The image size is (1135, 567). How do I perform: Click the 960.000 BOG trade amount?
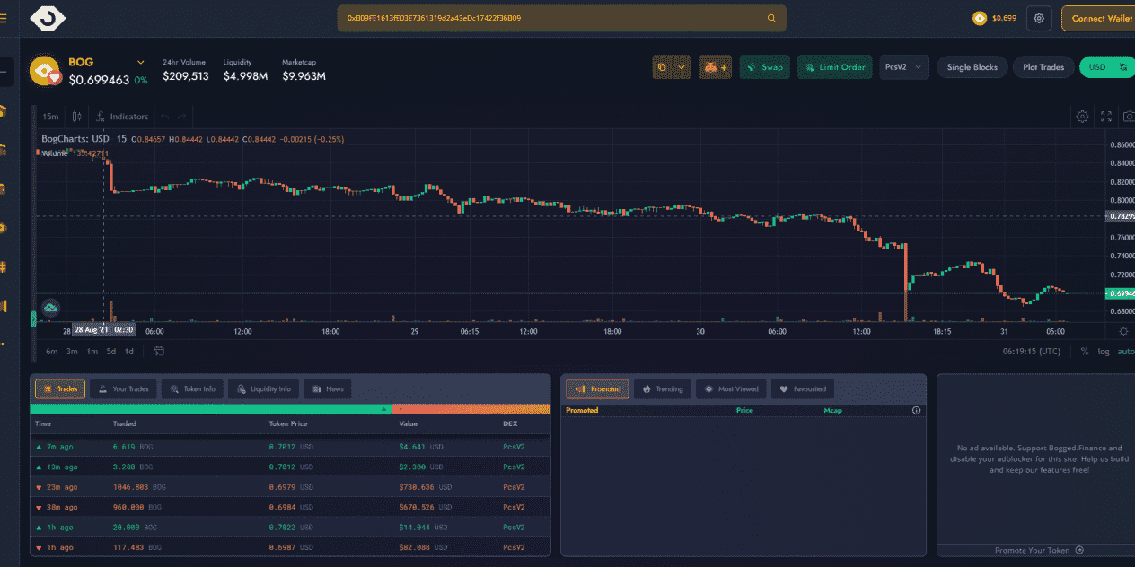point(137,507)
